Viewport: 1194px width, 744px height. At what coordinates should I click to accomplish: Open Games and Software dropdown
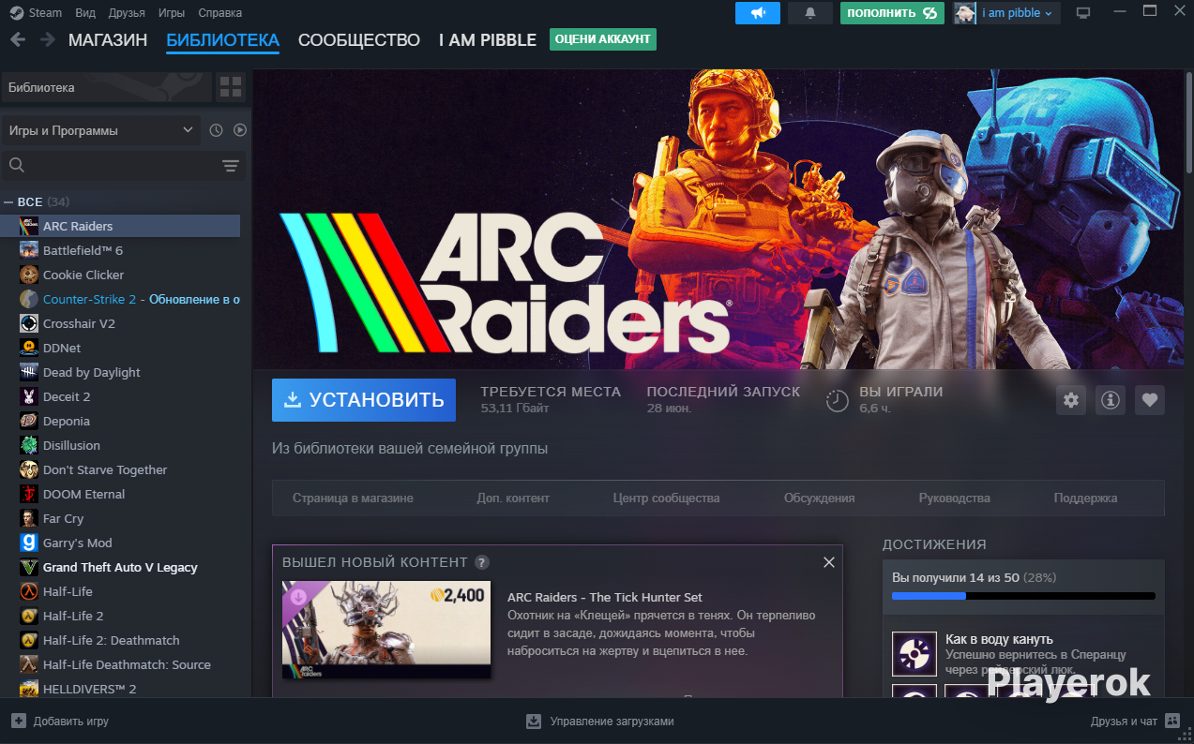[100, 130]
